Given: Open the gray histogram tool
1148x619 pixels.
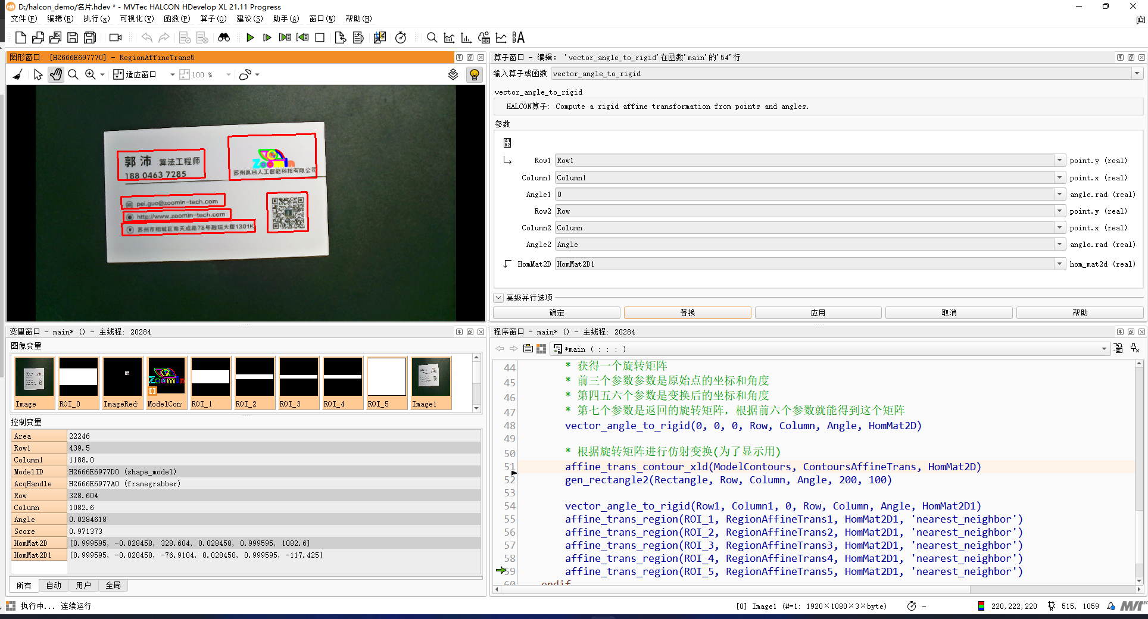Looking at the screenshot, I should pyautogui.click(x=450, y=37).
